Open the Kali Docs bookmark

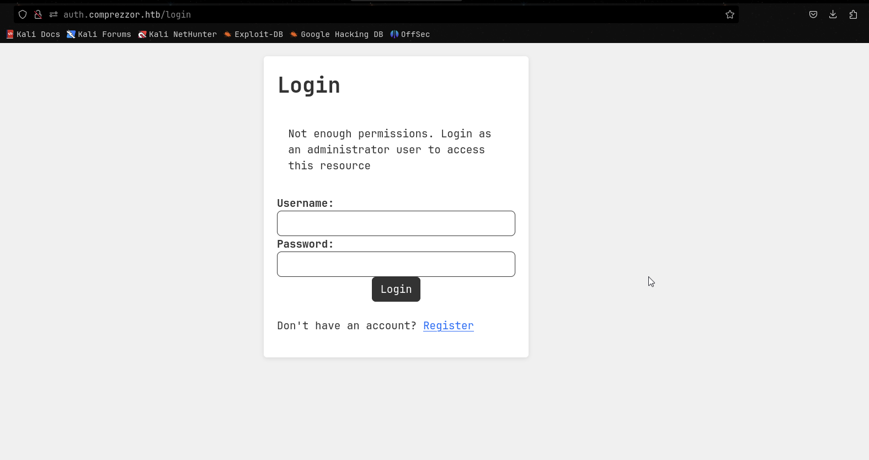33,34
